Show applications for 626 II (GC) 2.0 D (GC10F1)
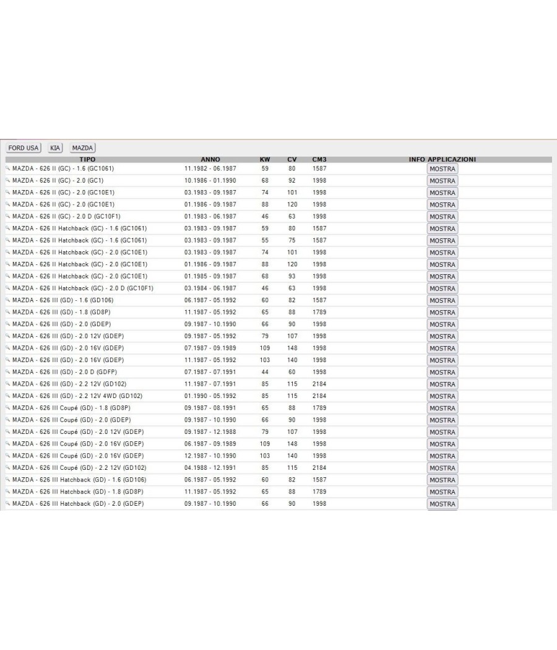This screenshot has height=650, width=557. 443,217
